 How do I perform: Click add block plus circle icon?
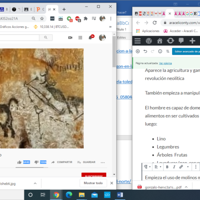138,52
